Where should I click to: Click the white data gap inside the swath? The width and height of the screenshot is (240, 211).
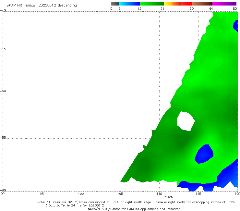pos(186,121)
